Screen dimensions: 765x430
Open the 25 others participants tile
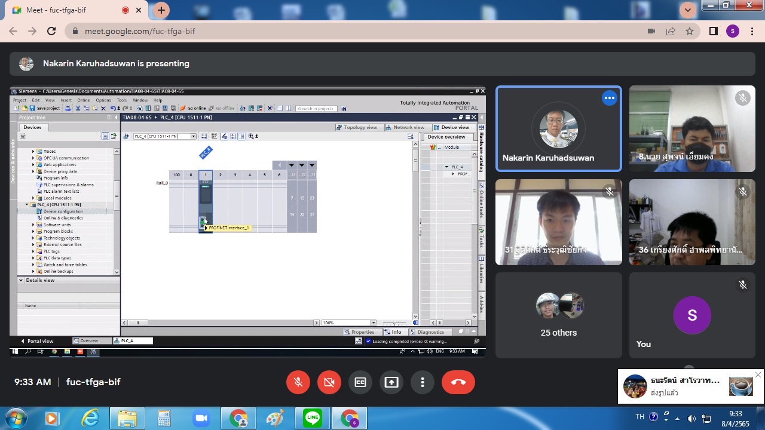[559, 316]
